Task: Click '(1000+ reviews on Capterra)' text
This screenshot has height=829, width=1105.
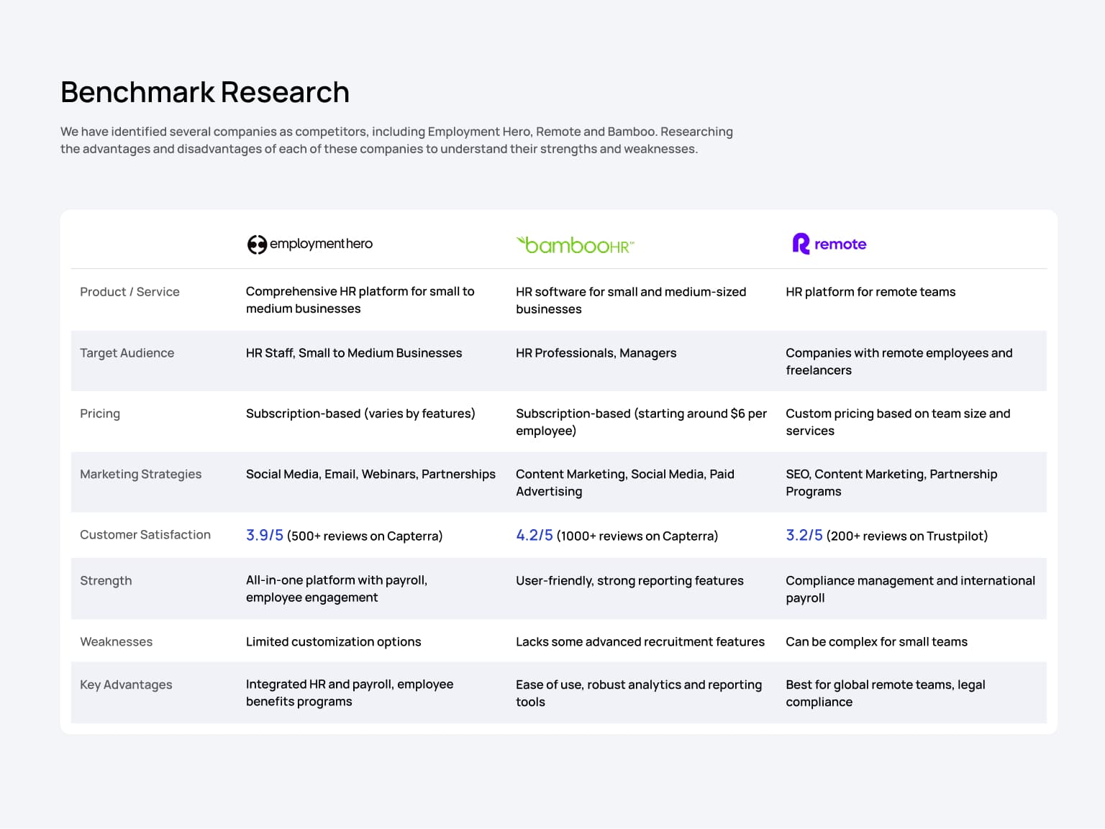Action: (637, 536)
